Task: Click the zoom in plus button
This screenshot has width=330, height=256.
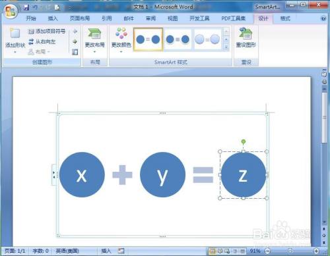Action: (316, 251)
